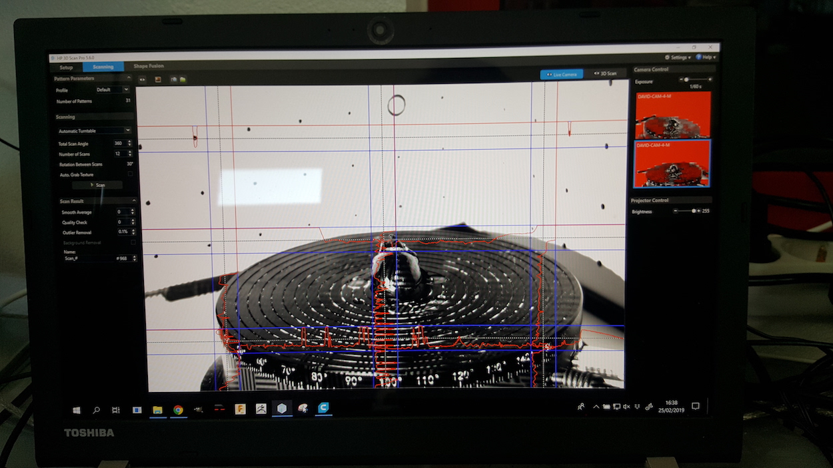833x468 pixels.
Task: Toggle the Background Removal checkbox
Action: pos(133,242)
